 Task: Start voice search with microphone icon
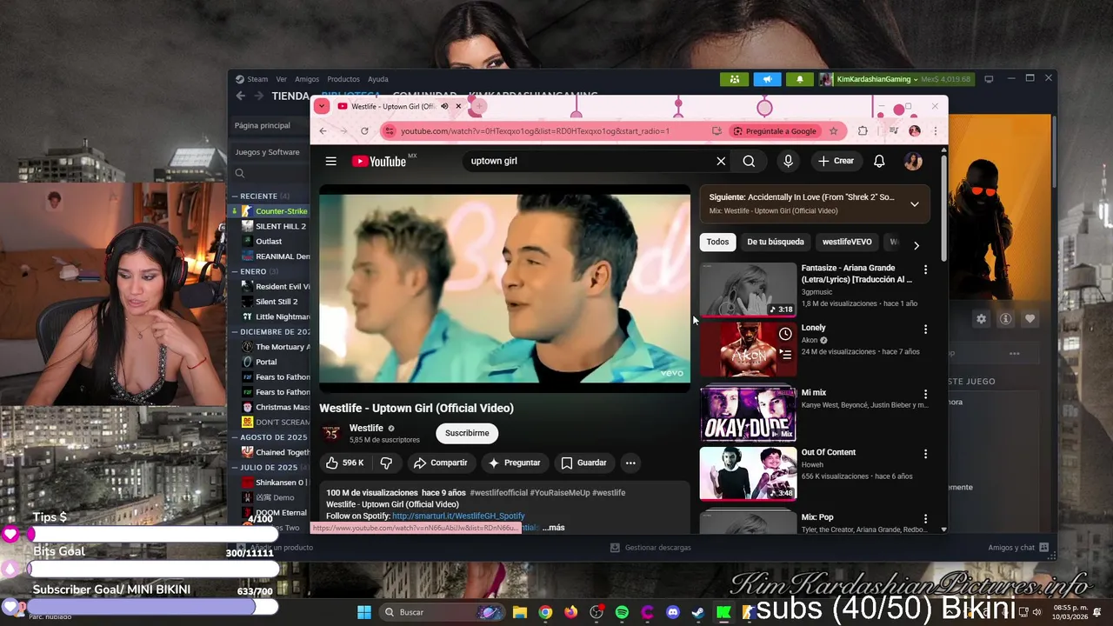coord(788,161)
